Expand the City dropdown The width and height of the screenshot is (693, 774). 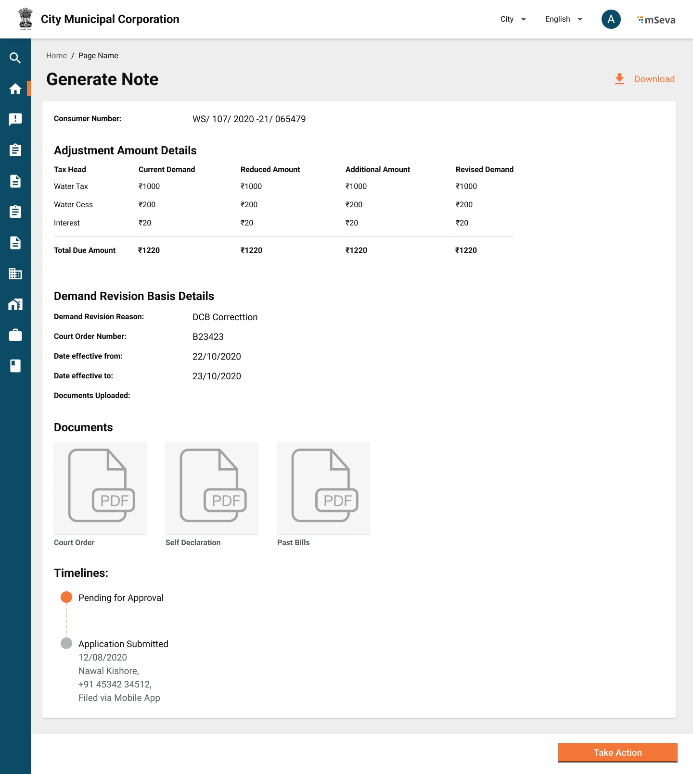point(513,19)
